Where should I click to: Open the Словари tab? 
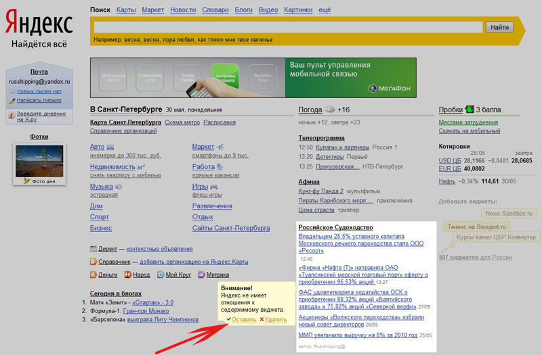coord(215,10)
